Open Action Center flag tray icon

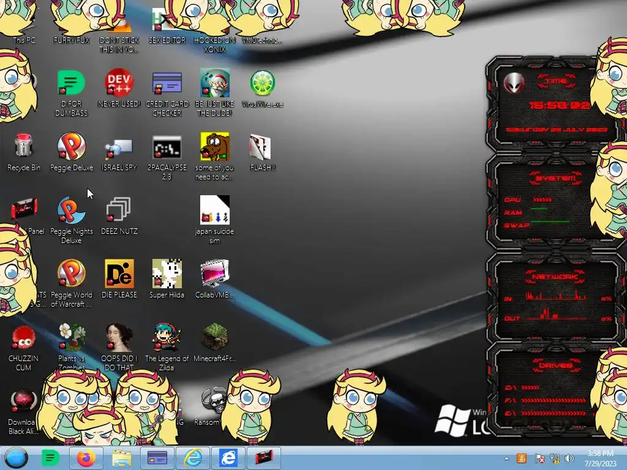click(x=539, y=458)
